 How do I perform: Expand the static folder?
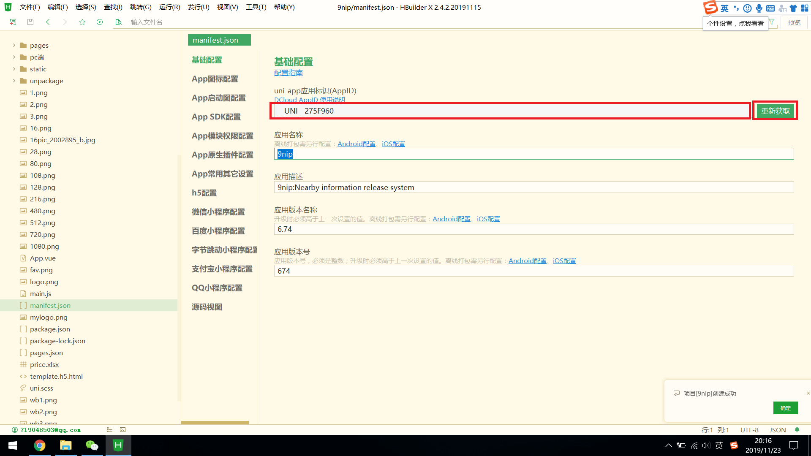point(14,69)
